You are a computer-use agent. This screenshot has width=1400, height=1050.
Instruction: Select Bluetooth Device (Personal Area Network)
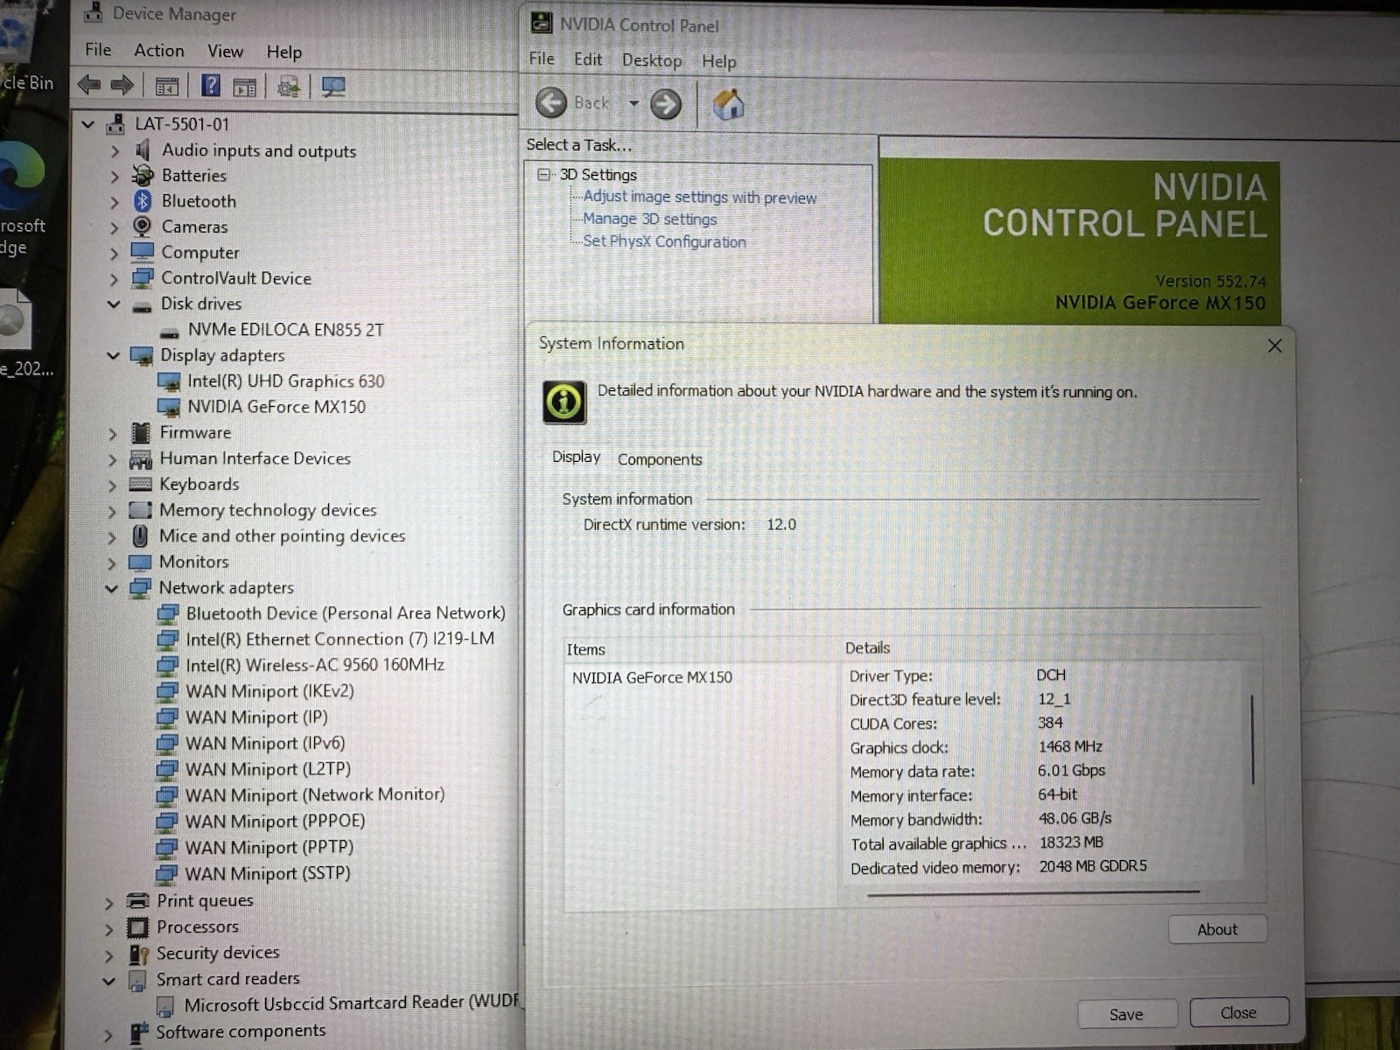[346, 613]
